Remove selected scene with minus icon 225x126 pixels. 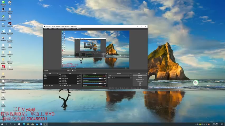click(47, 86)
